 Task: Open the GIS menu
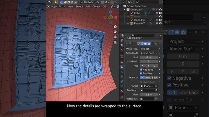(x=104, y=6)
